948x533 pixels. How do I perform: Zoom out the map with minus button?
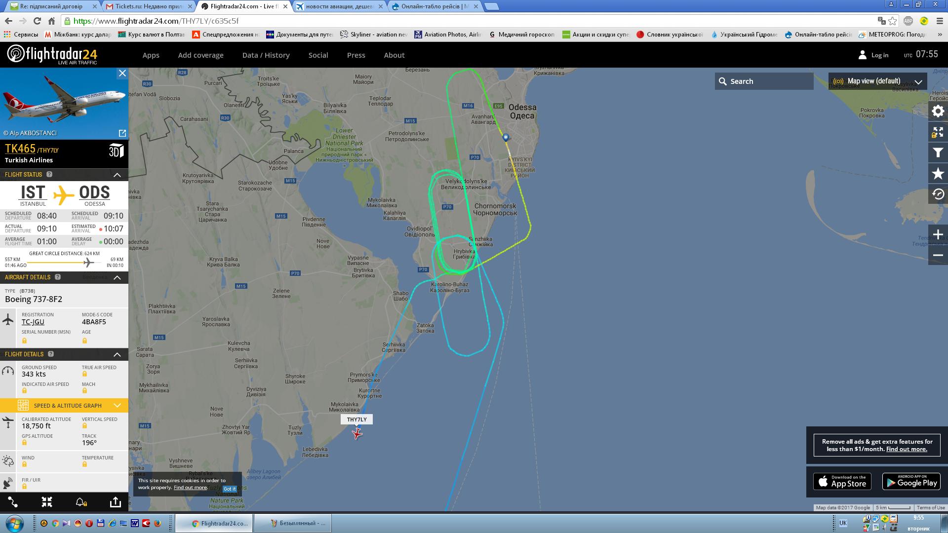tap(938, 255)
